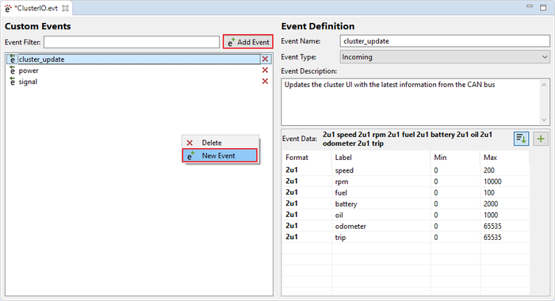Open the Event Type dropdown
Screen dimensions: 555x301
pos(445,57)
